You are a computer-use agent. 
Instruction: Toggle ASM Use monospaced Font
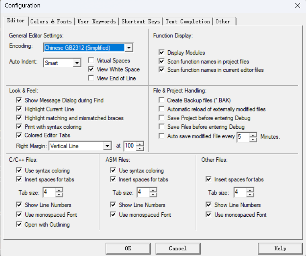click(113, 214)
